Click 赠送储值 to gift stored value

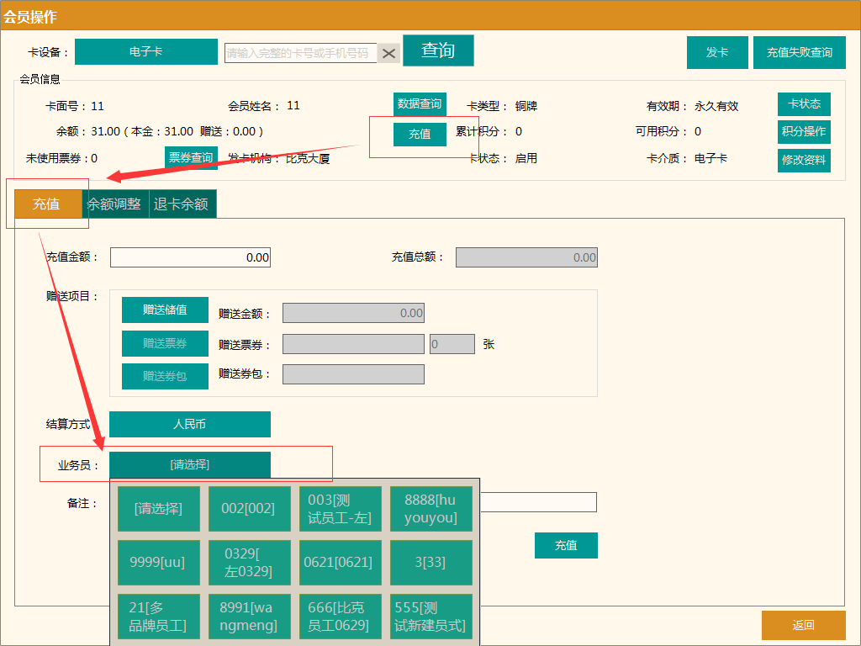165,310
